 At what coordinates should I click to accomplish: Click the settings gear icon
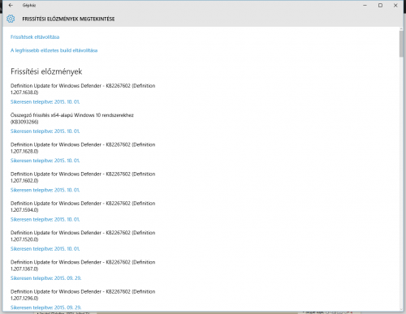coord(11,19)
